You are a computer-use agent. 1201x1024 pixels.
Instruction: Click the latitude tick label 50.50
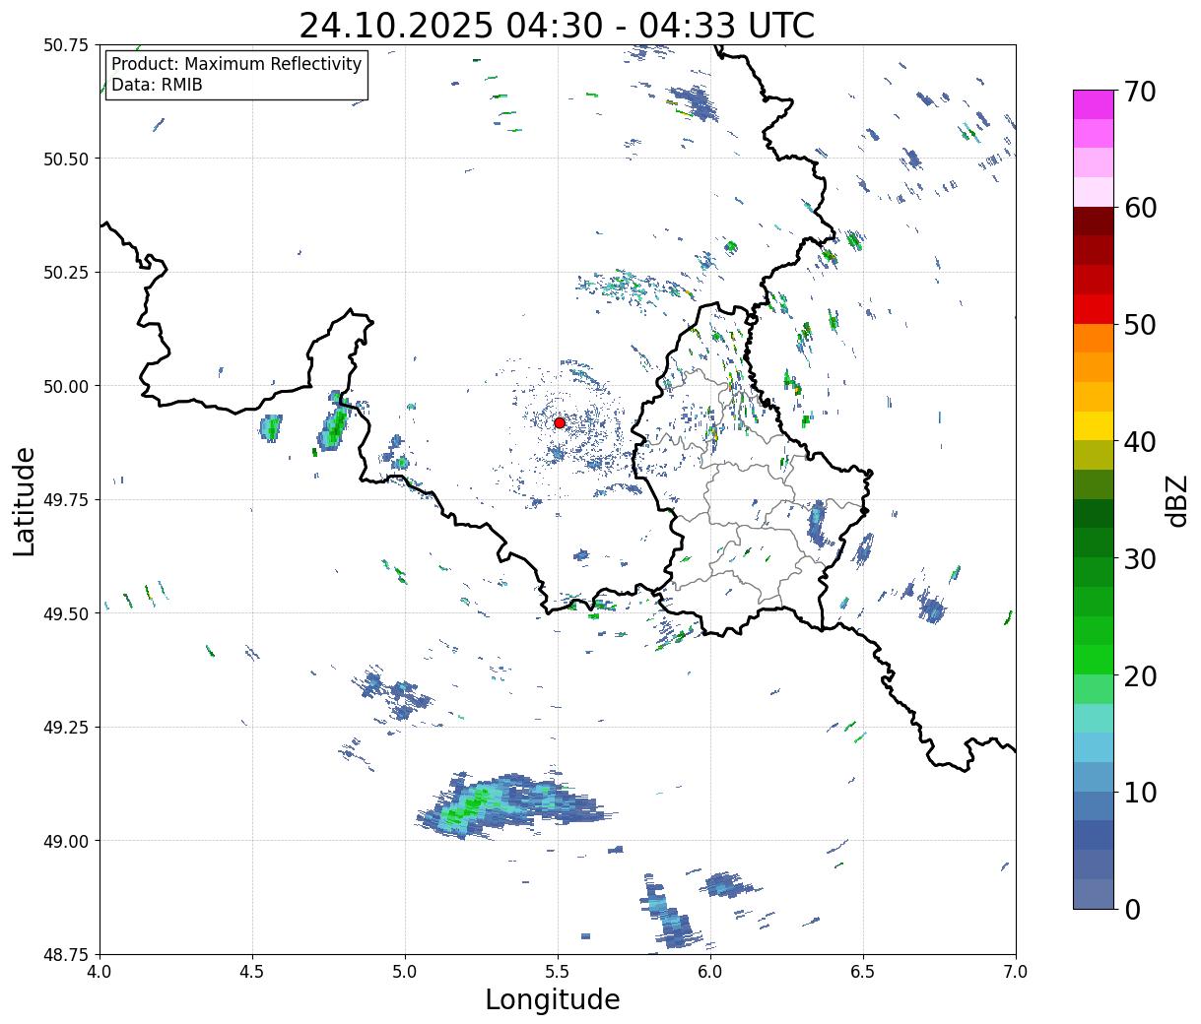click(66, 159)
